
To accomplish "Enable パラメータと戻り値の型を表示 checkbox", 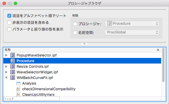I will (9, 29).
